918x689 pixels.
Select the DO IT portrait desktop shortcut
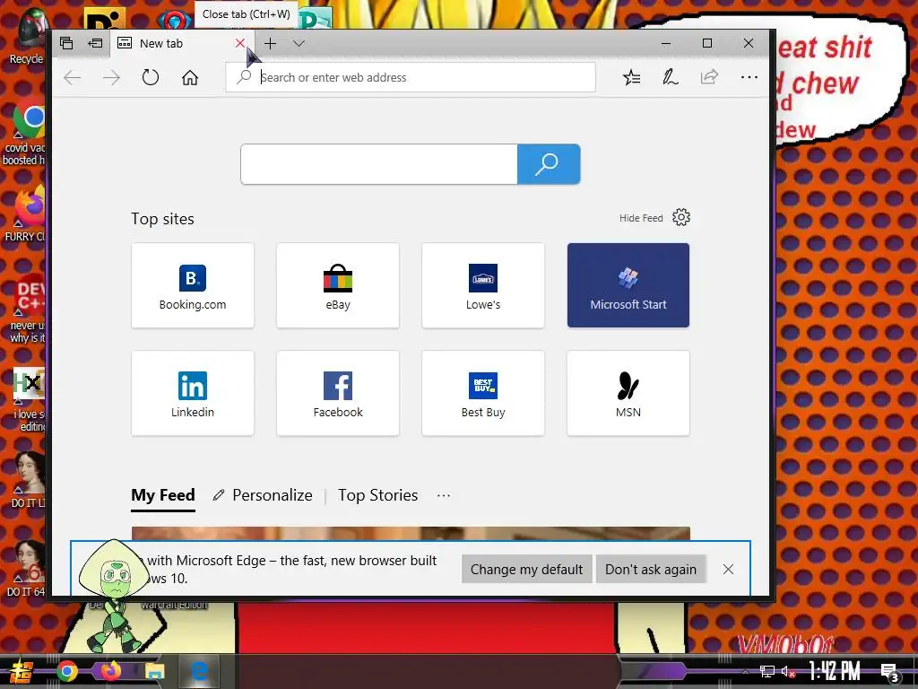28,480
